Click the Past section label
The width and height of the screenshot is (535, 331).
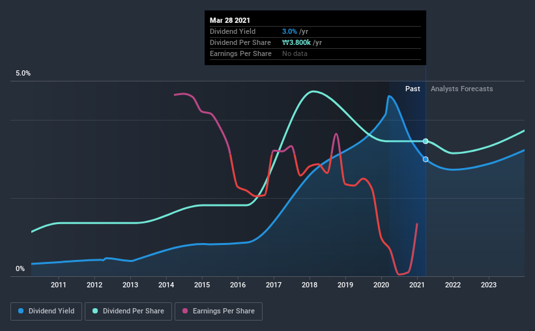click(412, 89)
